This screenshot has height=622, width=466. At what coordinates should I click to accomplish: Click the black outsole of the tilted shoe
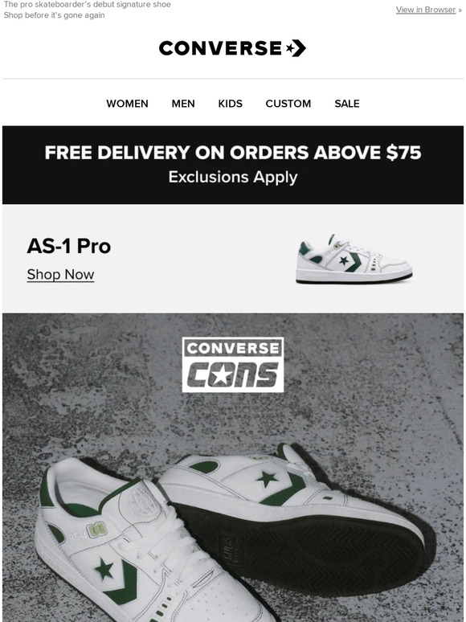(305, 550)
